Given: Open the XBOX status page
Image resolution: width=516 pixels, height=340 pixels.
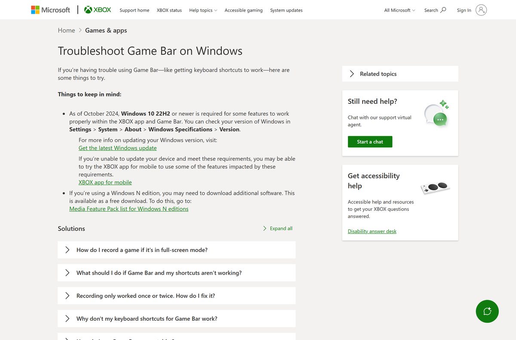Looking at the screenshot, I should (169, 10).
